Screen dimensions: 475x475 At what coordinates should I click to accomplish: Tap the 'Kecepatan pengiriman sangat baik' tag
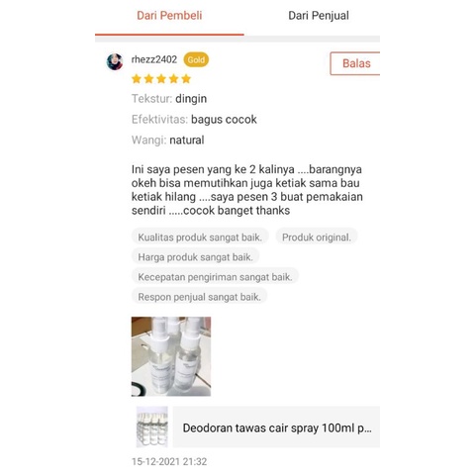pyautogui.click(x=215, y=277)
